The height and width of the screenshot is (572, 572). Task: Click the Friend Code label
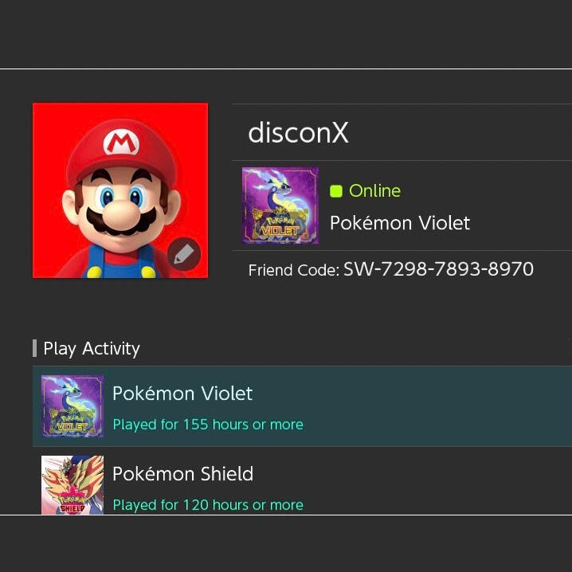click(x=293, y=270)
